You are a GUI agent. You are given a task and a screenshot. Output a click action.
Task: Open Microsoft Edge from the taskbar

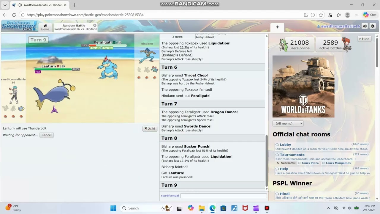click(213, 208)
